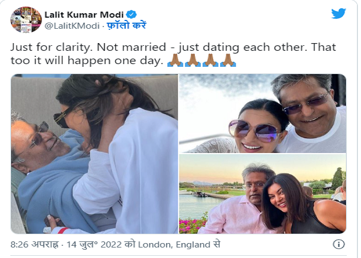Click the first folded hands emoji
The width and height of the screenshot is (361, 258).
coord(175,60)
